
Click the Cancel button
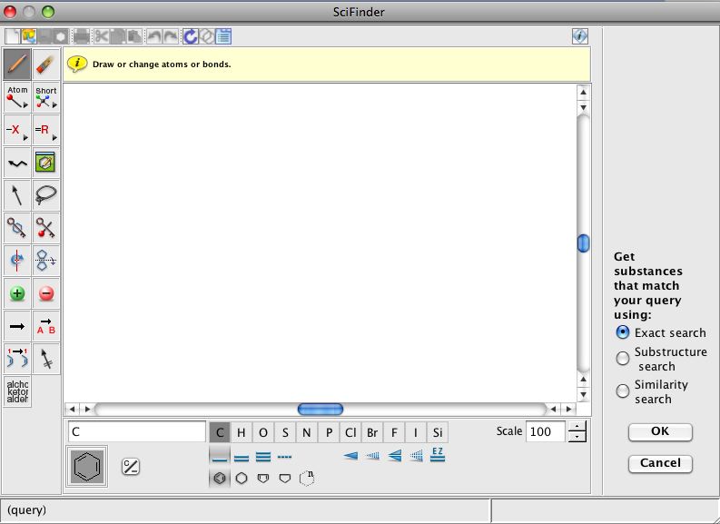pyautogui.click(x=660, y=463)
